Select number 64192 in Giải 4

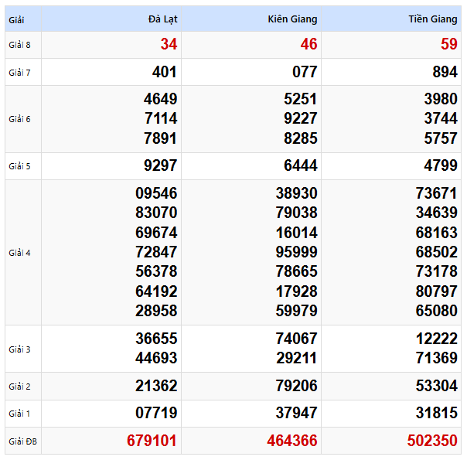click(156, 291)
